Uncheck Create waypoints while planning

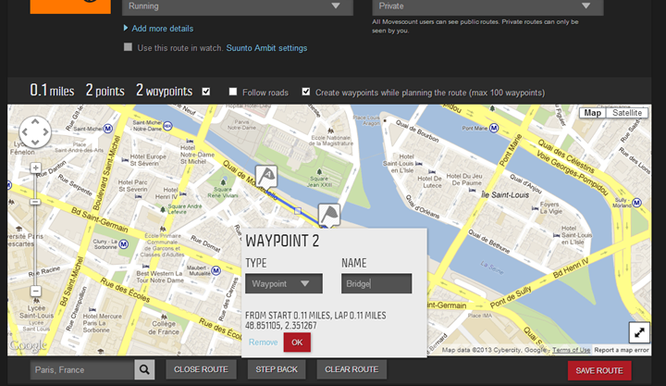(306, 92)
